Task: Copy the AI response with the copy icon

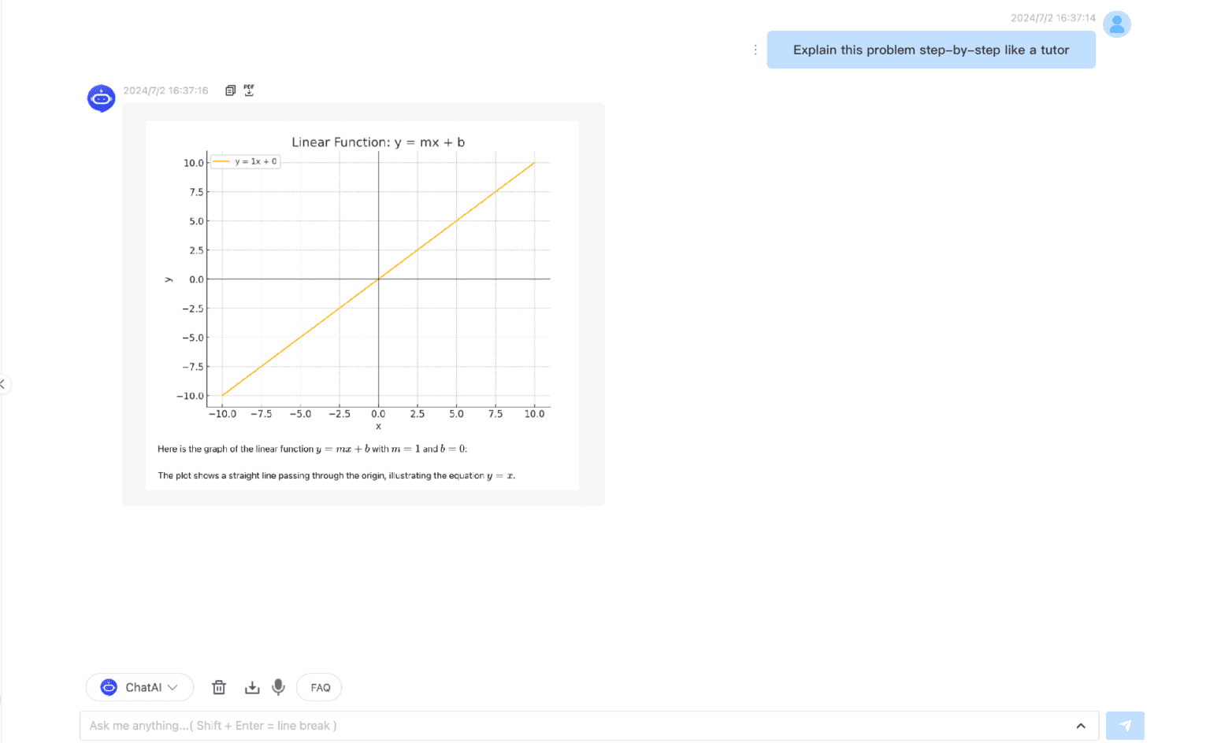Action: coord(230,91)
